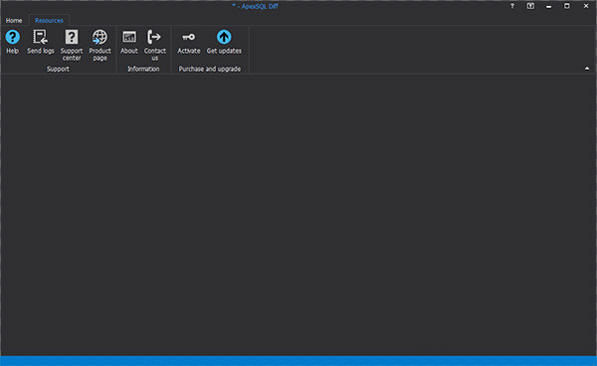Click the Contact us icon

(154, 37)
